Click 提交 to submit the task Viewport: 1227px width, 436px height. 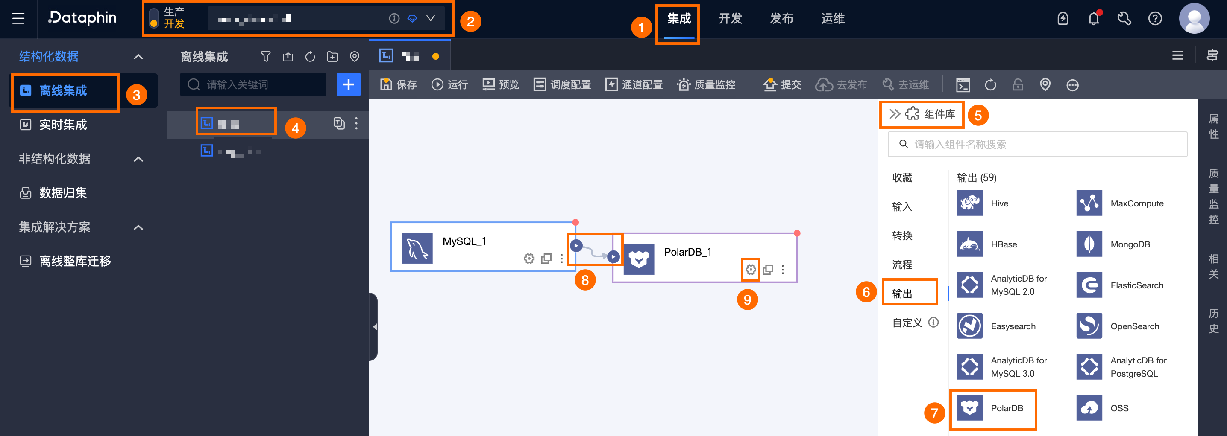(x=782, y=84)
